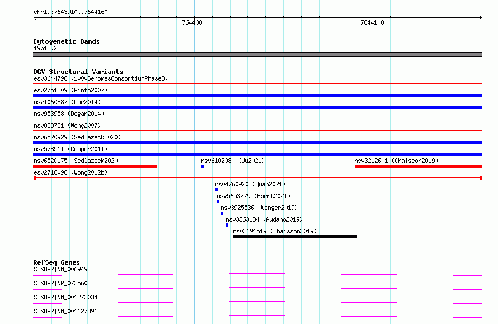The image size is (498, 324).
Task: Click the blue marker under nsv5653279
Action: [x=218, y=201]
